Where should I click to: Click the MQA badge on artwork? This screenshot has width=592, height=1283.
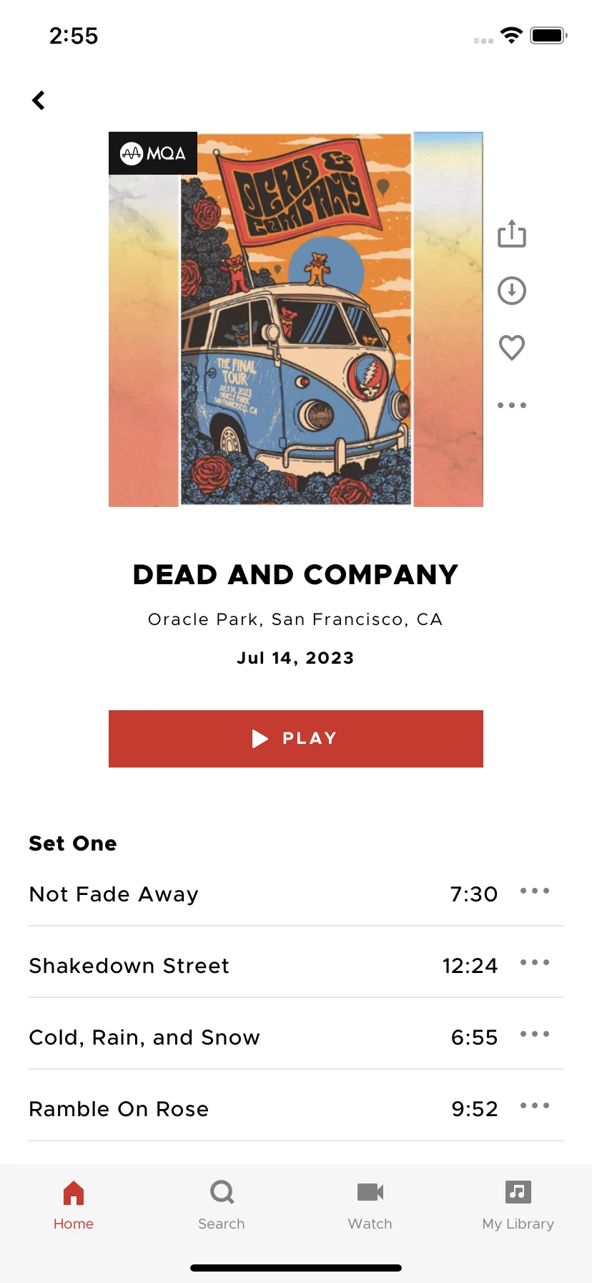(153, 153)
